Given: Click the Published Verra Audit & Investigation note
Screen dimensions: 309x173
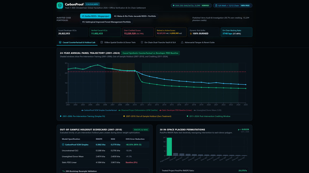Looking at the screenshot, I should coord(221,19).
